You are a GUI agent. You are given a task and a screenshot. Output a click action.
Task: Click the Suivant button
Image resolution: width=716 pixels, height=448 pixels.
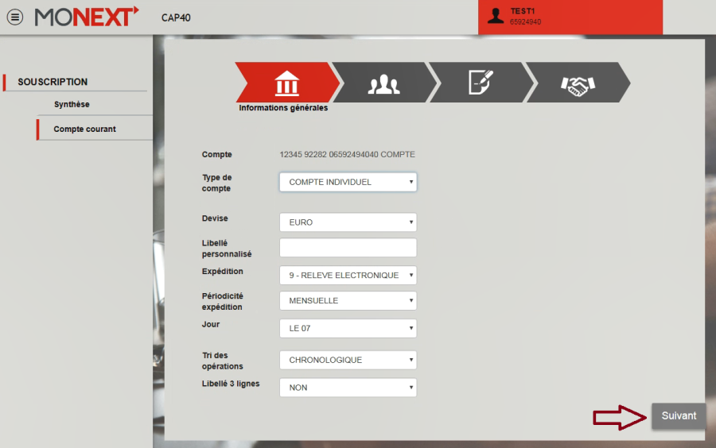click(x=679, y=416)
